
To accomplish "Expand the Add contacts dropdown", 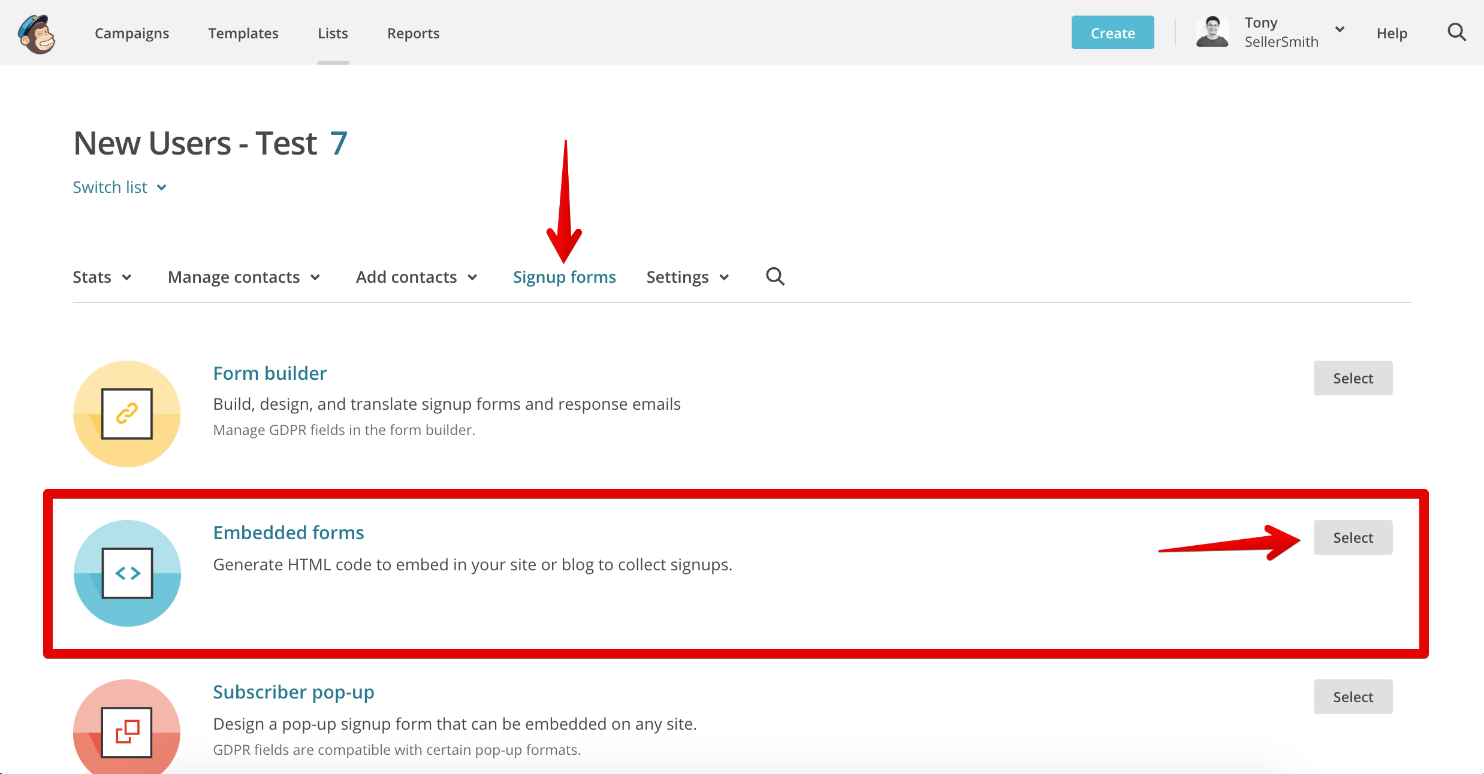I will (x=417, y=277).
